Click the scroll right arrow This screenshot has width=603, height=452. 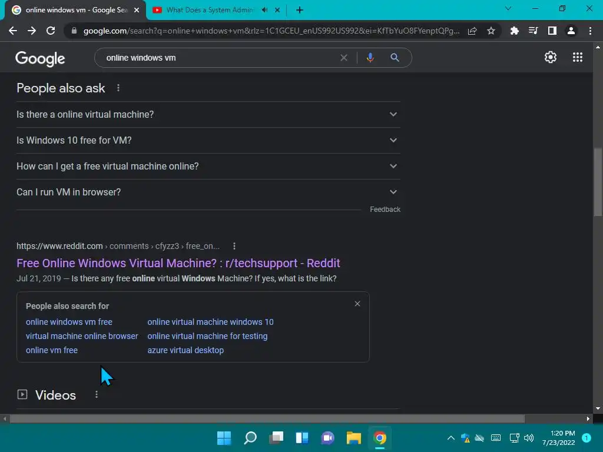(x=588, y=418)
